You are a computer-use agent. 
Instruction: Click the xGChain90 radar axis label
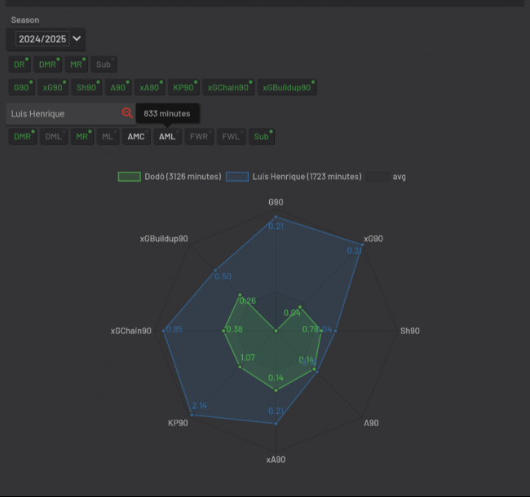click(x=131, y=331)
